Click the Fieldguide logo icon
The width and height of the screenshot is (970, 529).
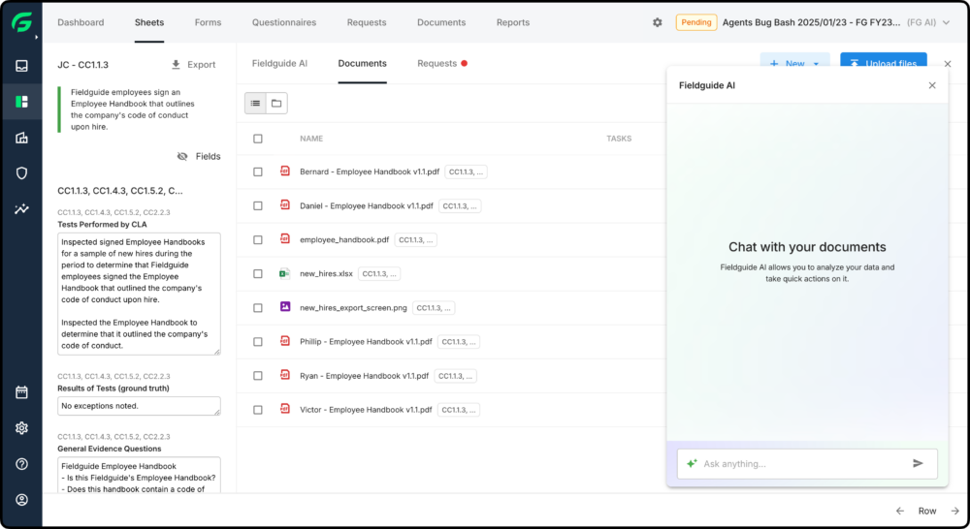21,23
